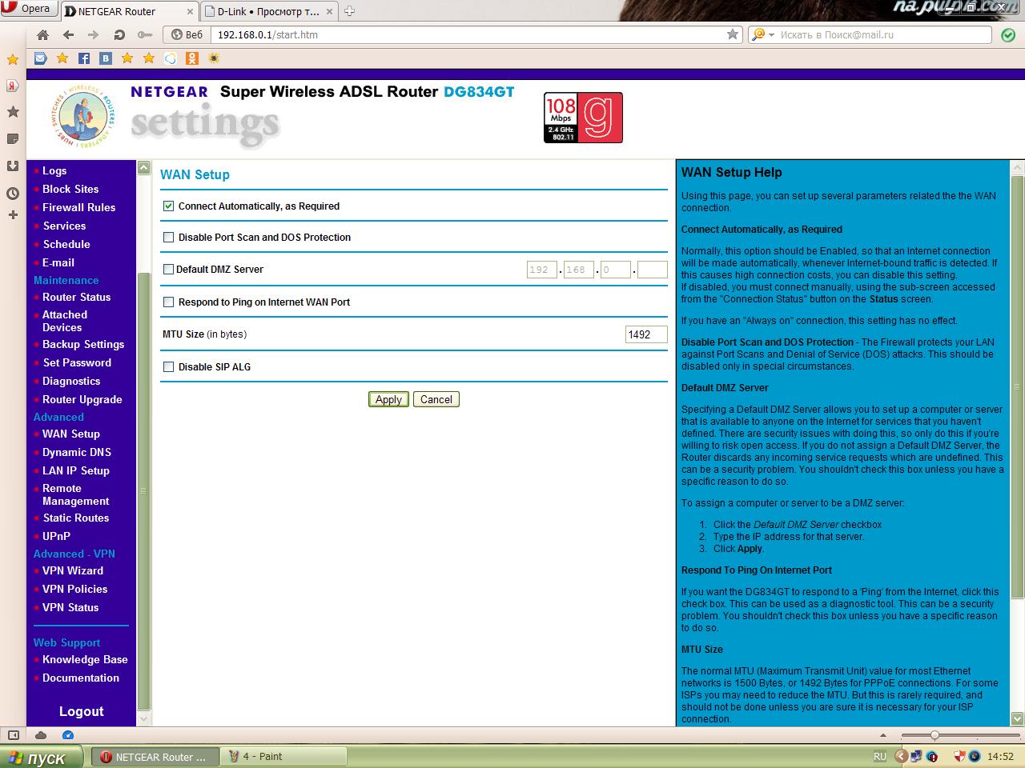
Task: Open the Yandex sidebar panel icon
Action: [x=13, y=85]
